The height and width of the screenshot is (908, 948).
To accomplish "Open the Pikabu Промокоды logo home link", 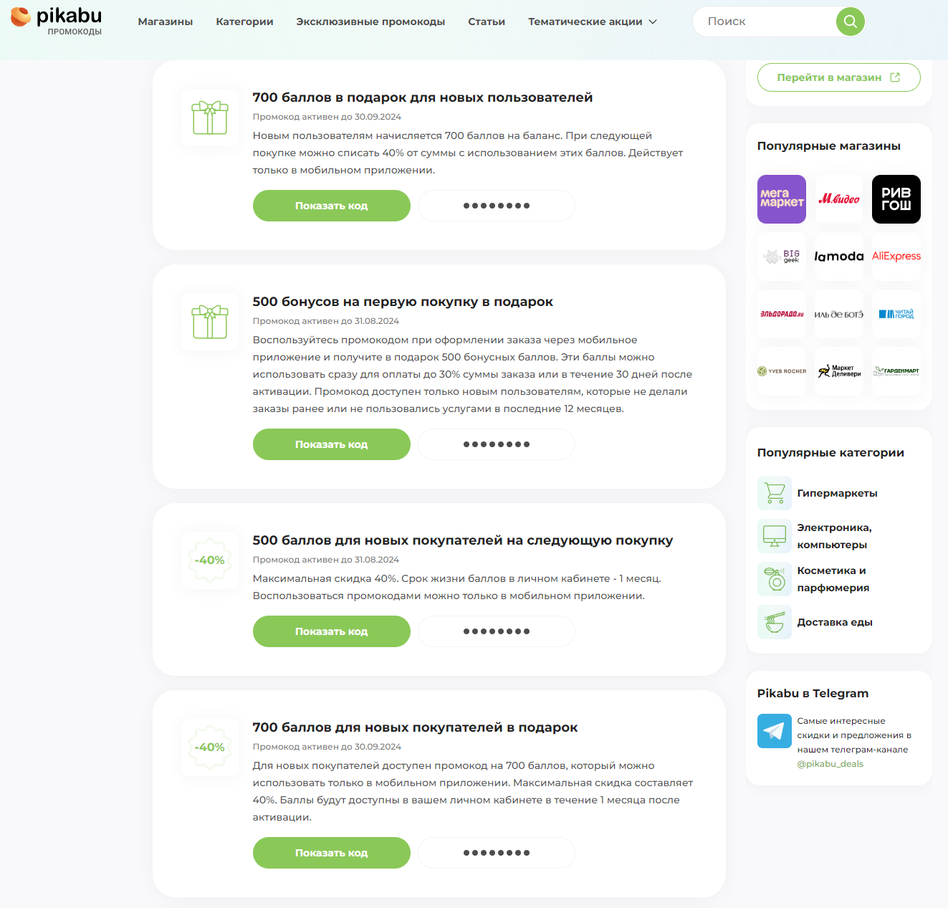I will pos(57,21).
